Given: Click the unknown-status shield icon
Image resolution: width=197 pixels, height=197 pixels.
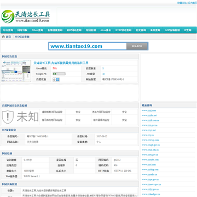Looking at the screenshot, I should [x=8, y=117].
